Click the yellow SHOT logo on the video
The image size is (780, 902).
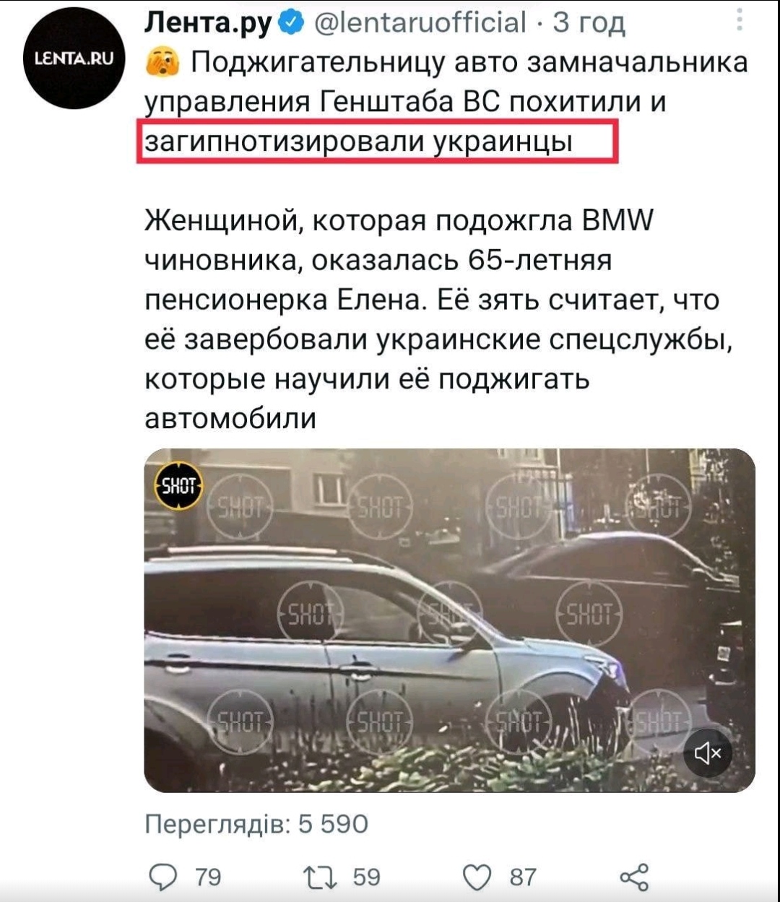coord(179,485)
